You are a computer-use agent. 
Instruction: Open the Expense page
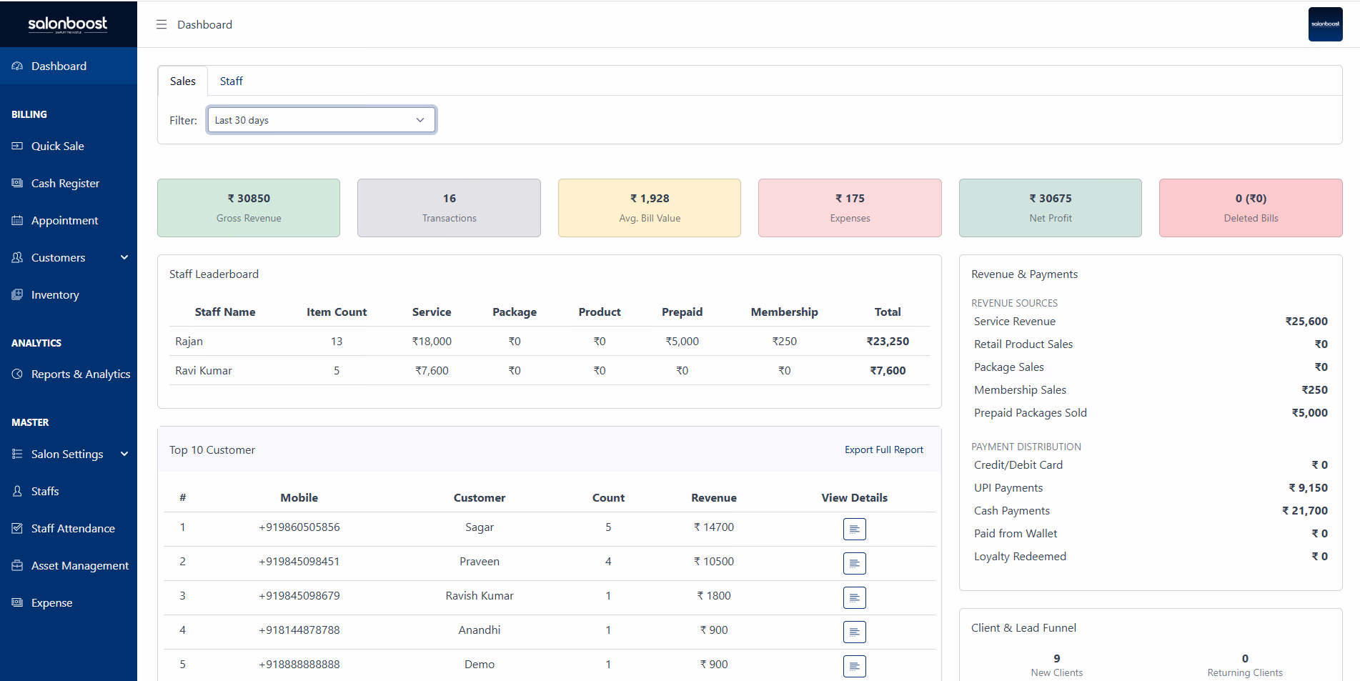click(x=69, y=602)
